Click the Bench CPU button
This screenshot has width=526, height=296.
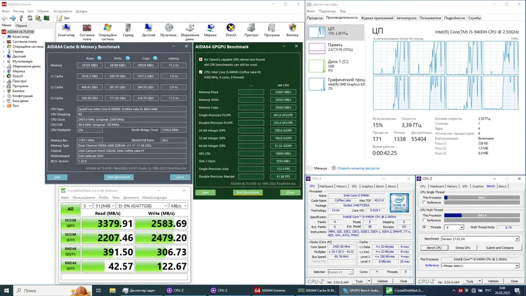434,248
